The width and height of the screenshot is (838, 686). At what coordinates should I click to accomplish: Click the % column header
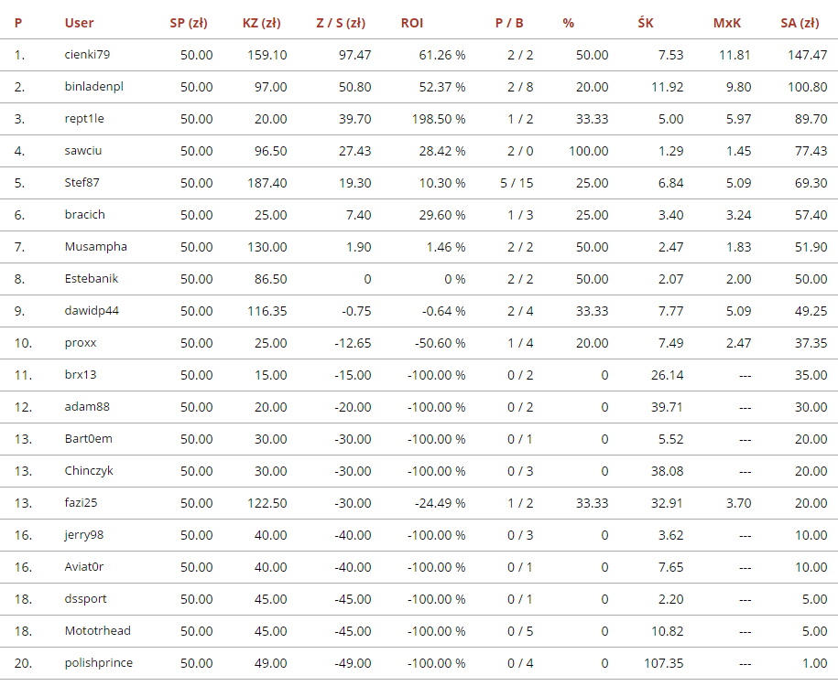[x=569, y=23]
